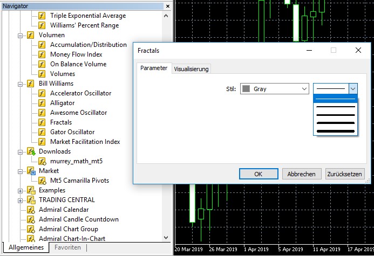Click the Awesome Oscillator icon
Image resolution: width=374 pixels, height=256 pixels.
[x=42, y=113]
